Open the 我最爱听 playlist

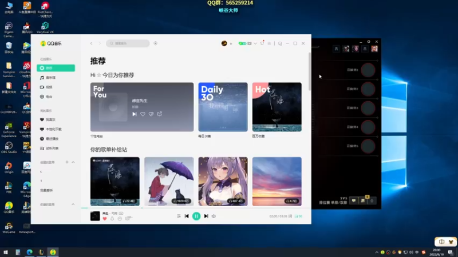46,190
